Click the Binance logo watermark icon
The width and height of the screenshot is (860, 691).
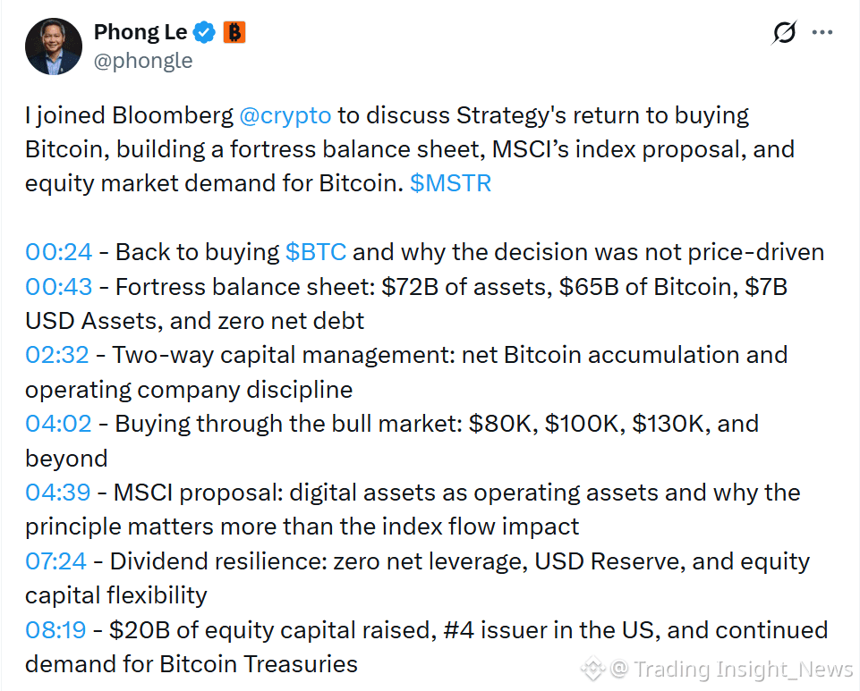(593, 669)
